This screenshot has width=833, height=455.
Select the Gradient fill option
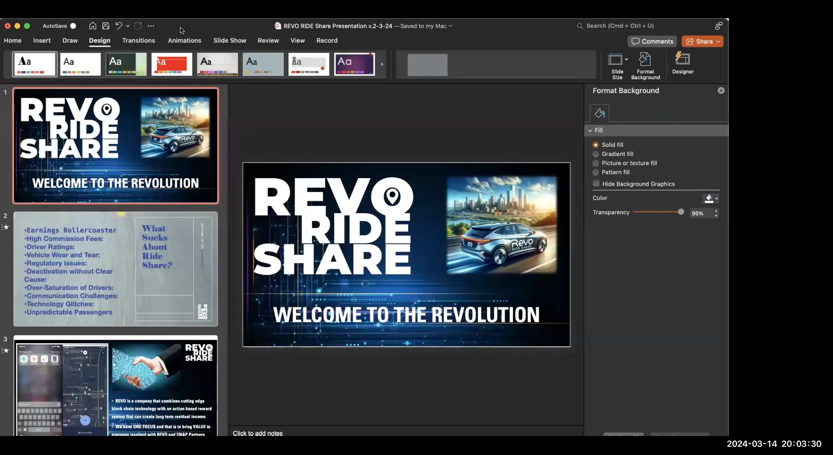tap(596, 154)
